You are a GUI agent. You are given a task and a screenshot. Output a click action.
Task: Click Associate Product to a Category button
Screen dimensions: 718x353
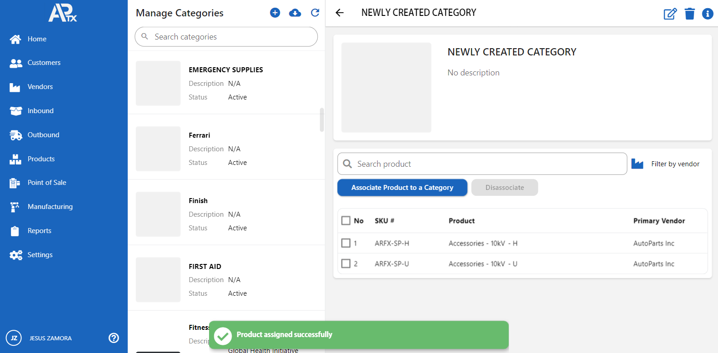click(x=402, y=188)
